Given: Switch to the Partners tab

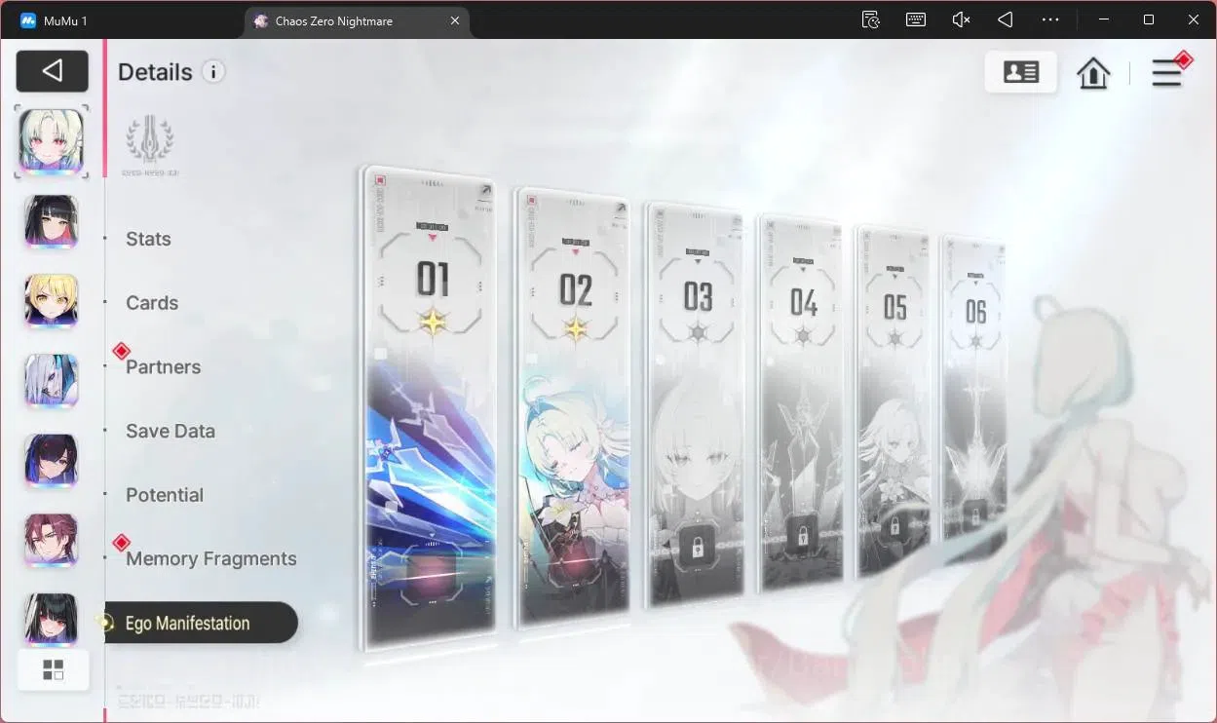Looking at the screenshot, I should pos(163,367).
